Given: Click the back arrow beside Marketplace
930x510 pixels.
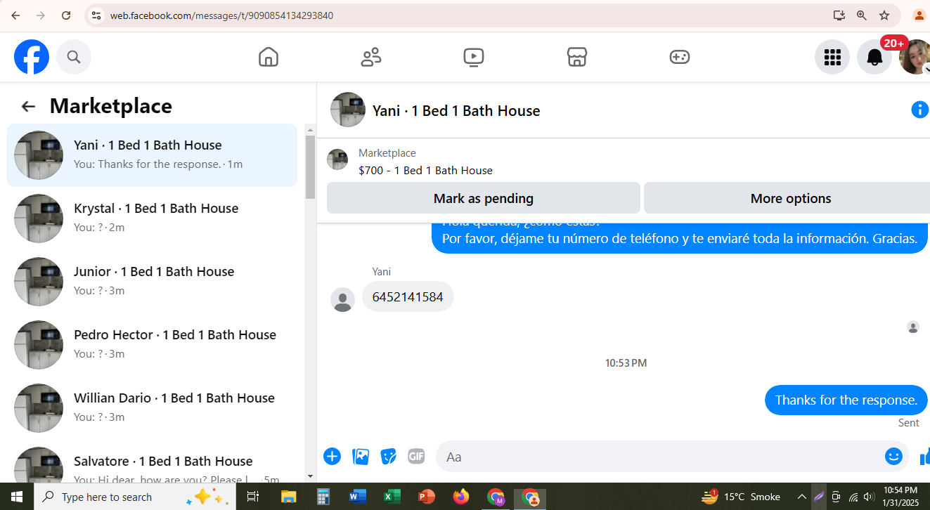Looking at the screenshot, I should click(28, 106).
